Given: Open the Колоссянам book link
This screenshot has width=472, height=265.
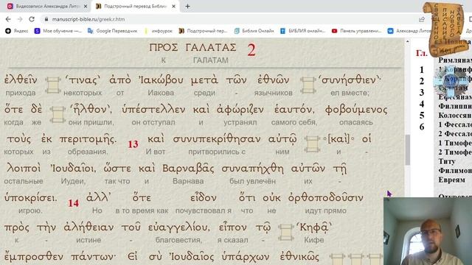Looking at the screenshot, I should pyautogui.click(x=455, y=116).
